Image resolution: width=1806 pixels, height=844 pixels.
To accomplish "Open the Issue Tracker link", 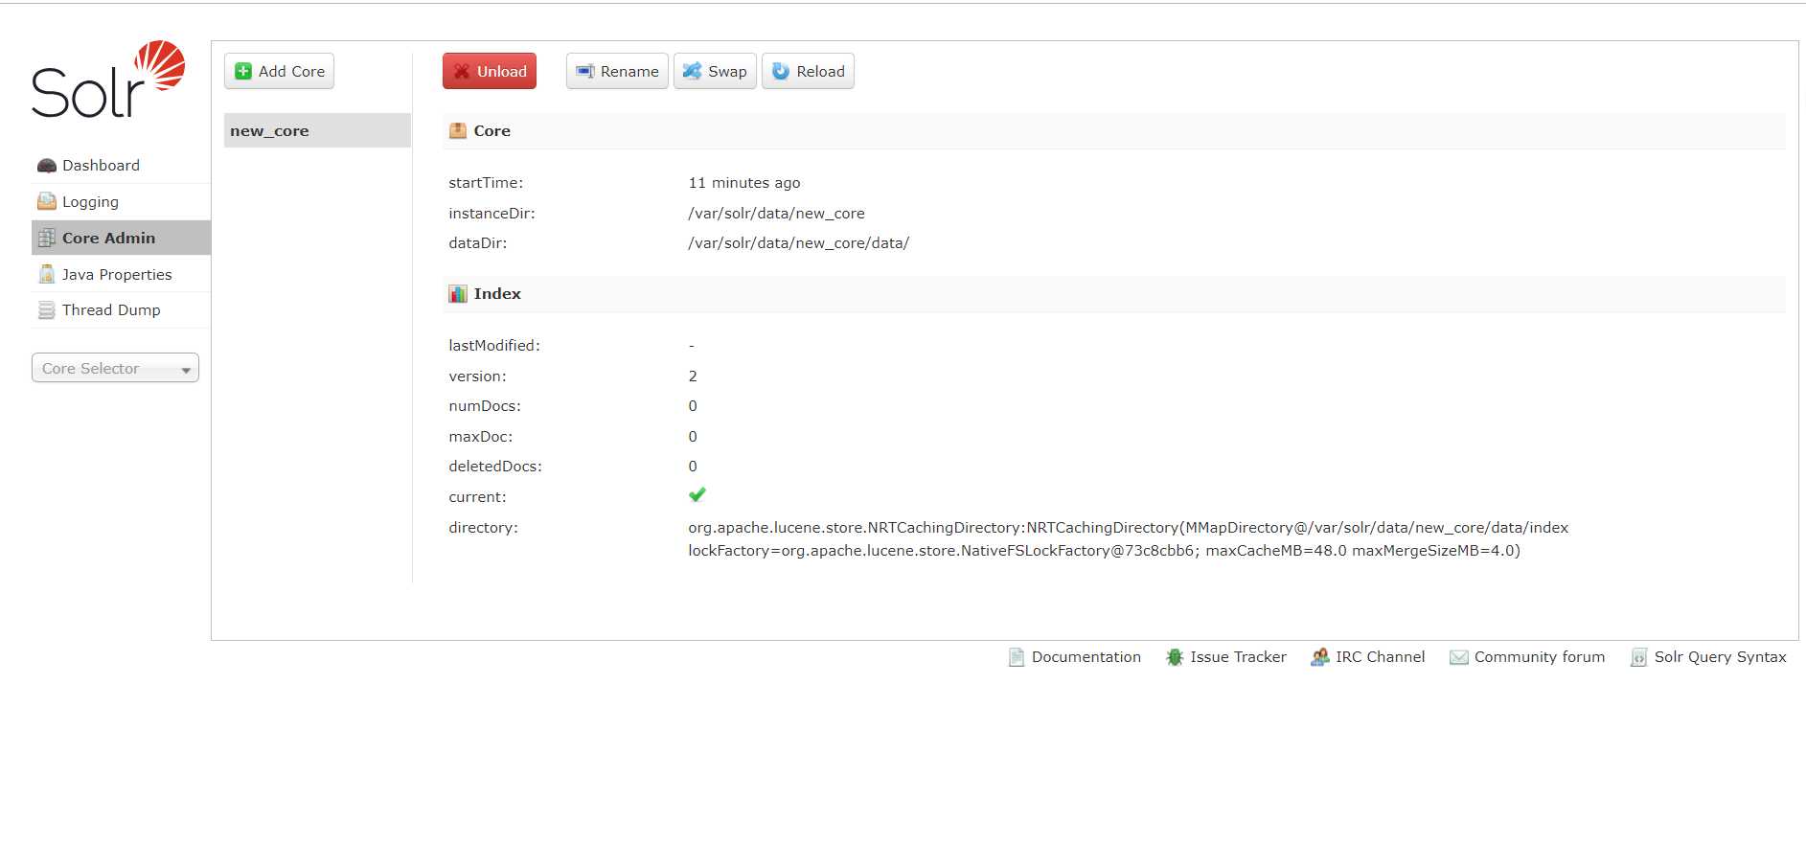I will (x=1226, y=657).
